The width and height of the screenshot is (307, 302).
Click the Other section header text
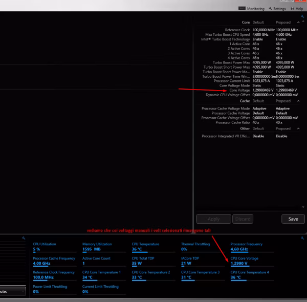point(245,128)
